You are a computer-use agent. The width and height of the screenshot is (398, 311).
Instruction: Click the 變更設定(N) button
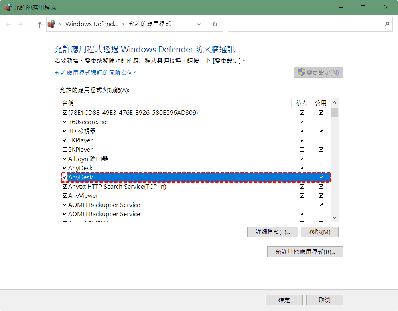coord(318,72)
